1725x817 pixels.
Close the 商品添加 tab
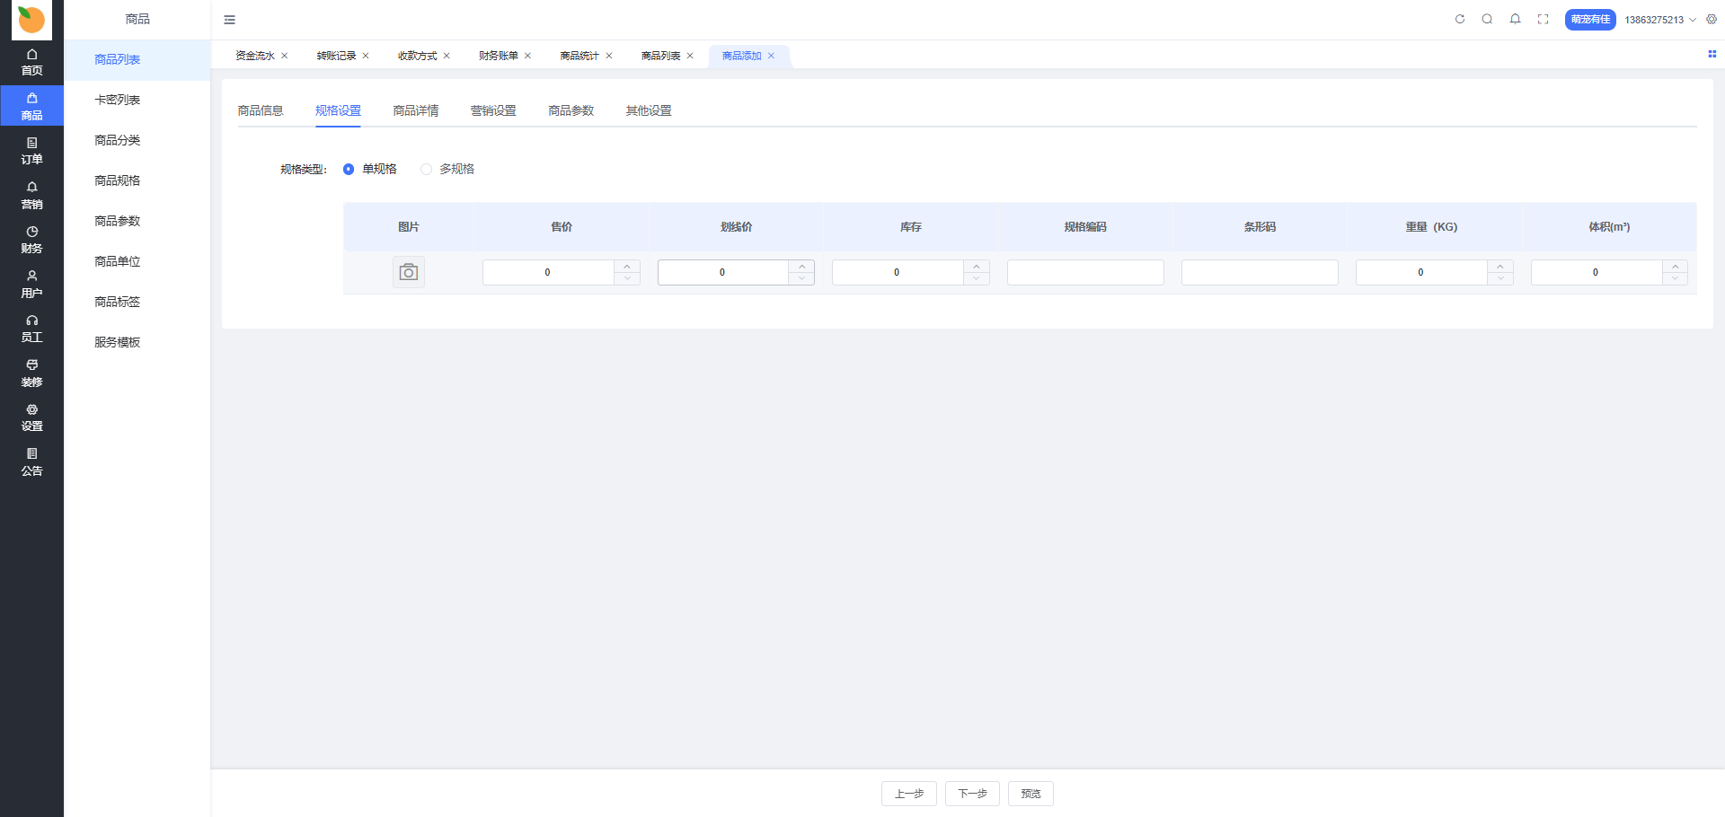(771, 56)
